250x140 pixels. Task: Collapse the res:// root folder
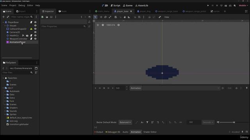3,88
